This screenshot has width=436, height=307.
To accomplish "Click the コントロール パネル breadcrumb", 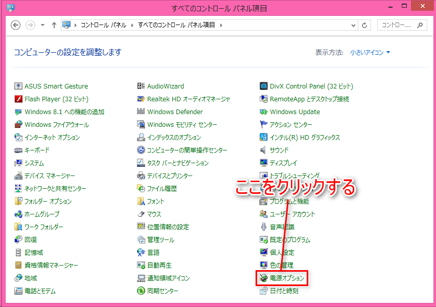I will point(103,25).
